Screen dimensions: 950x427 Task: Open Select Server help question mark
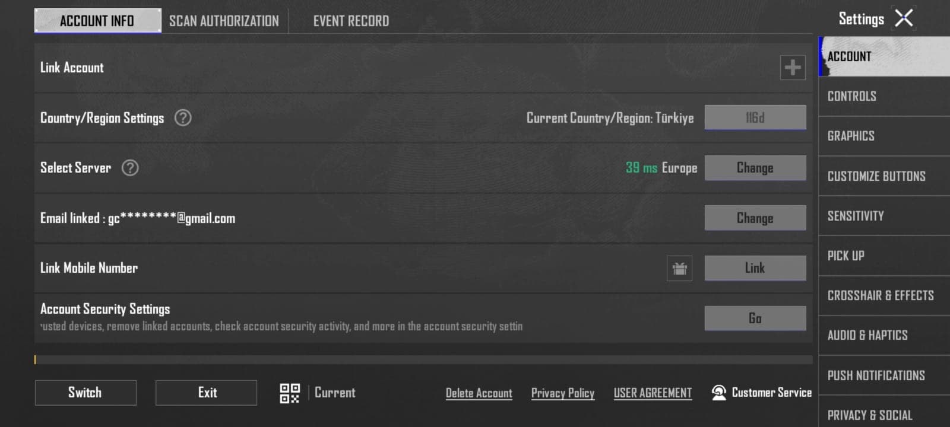tap(130, 168)
